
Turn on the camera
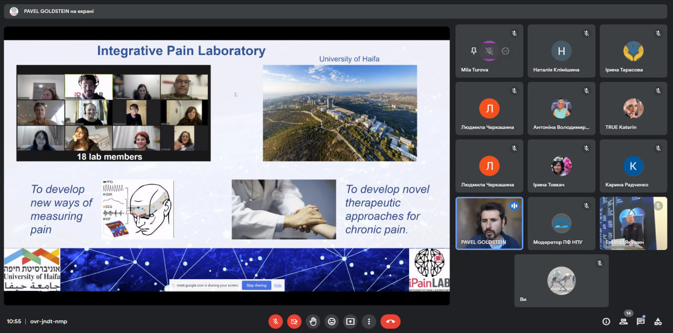coord(294,322)
